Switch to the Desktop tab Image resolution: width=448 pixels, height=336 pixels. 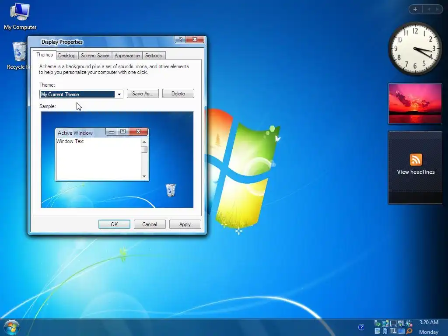pyautogui.click(x=67, y=56)
